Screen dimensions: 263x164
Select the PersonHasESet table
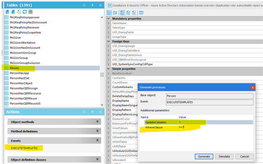tap(20, 78)
